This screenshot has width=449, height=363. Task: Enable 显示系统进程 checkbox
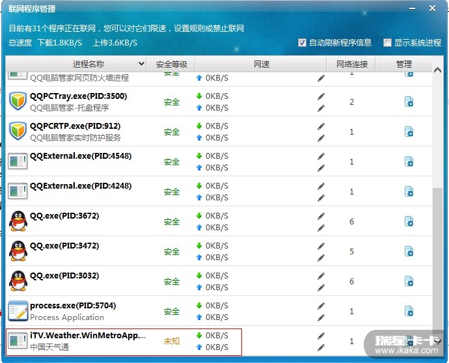[387, 43]
